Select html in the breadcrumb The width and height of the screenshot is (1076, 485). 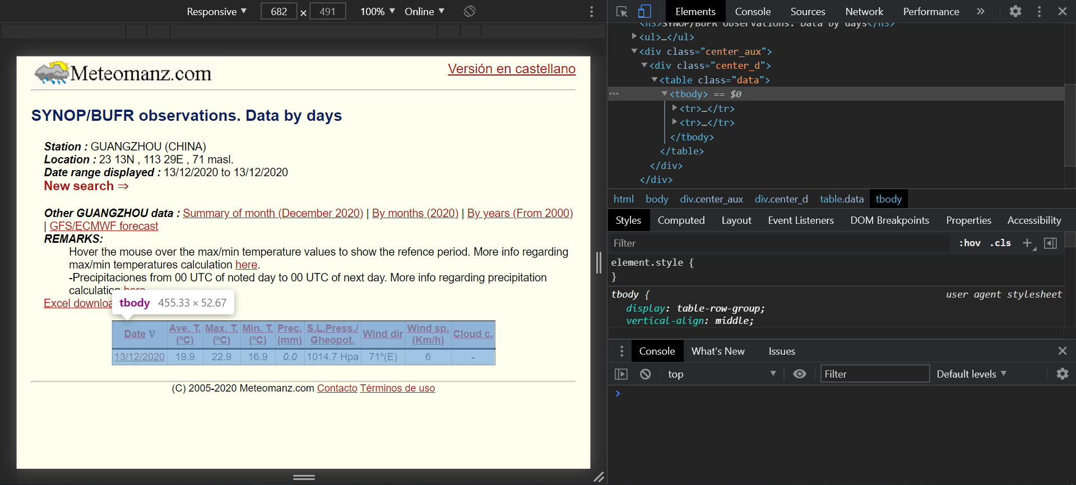[x=623, y=199]
